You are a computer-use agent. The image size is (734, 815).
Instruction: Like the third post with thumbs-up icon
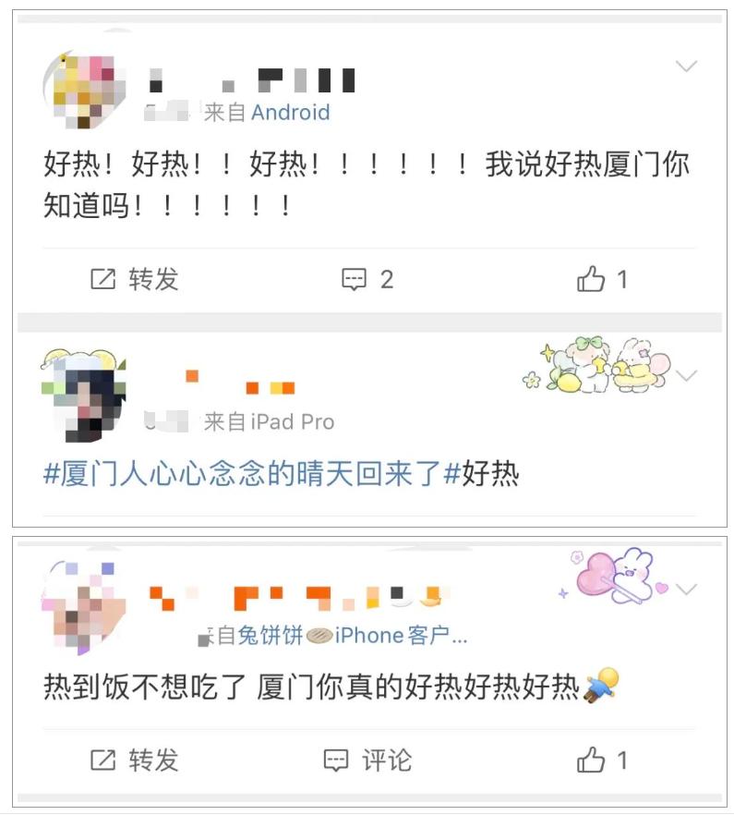point(591,760)
